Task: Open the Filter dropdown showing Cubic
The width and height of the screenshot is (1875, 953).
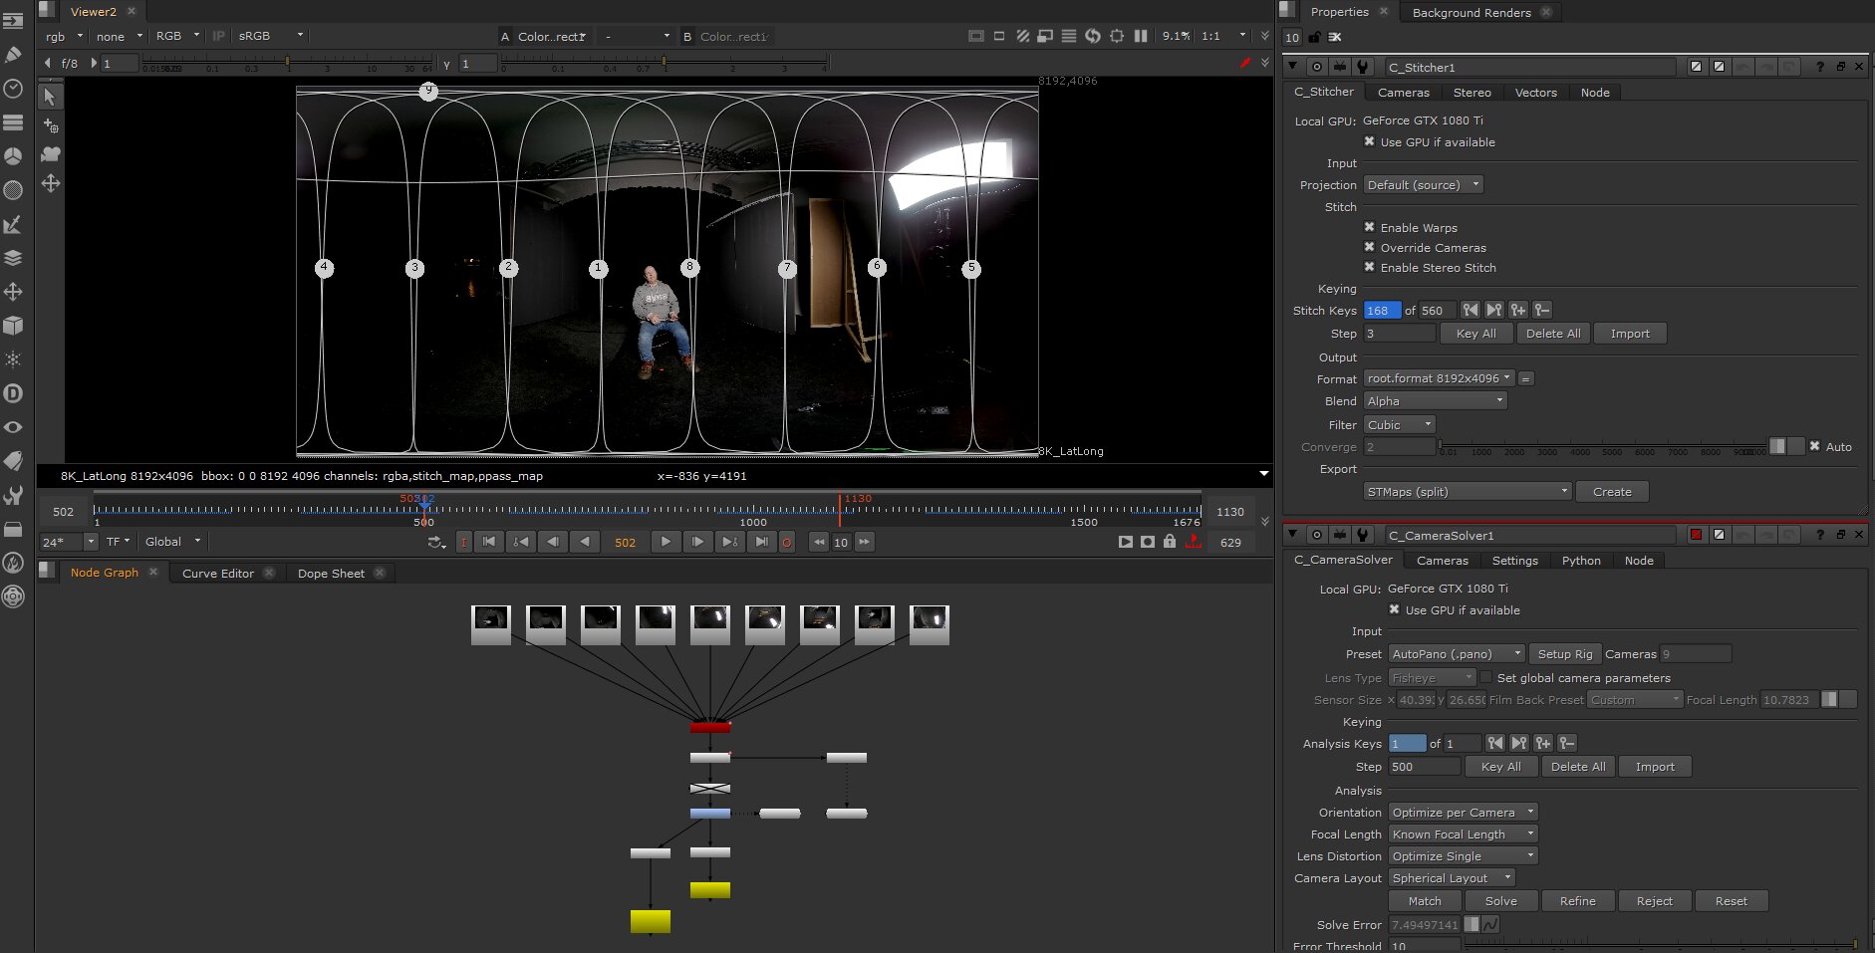Action: (x=1399, y=425)
